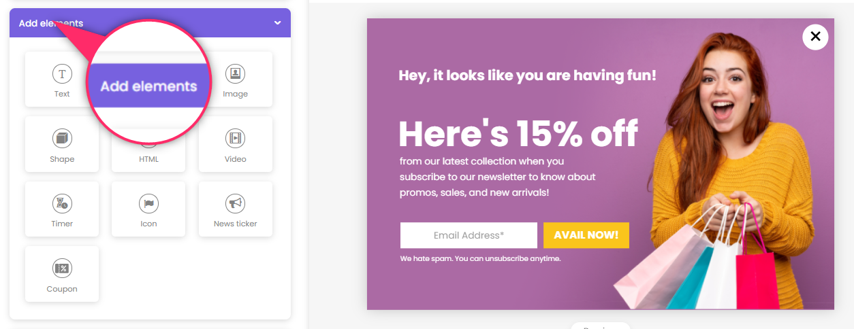Add a Text element

pyautogui.click(x=62, y=80)
